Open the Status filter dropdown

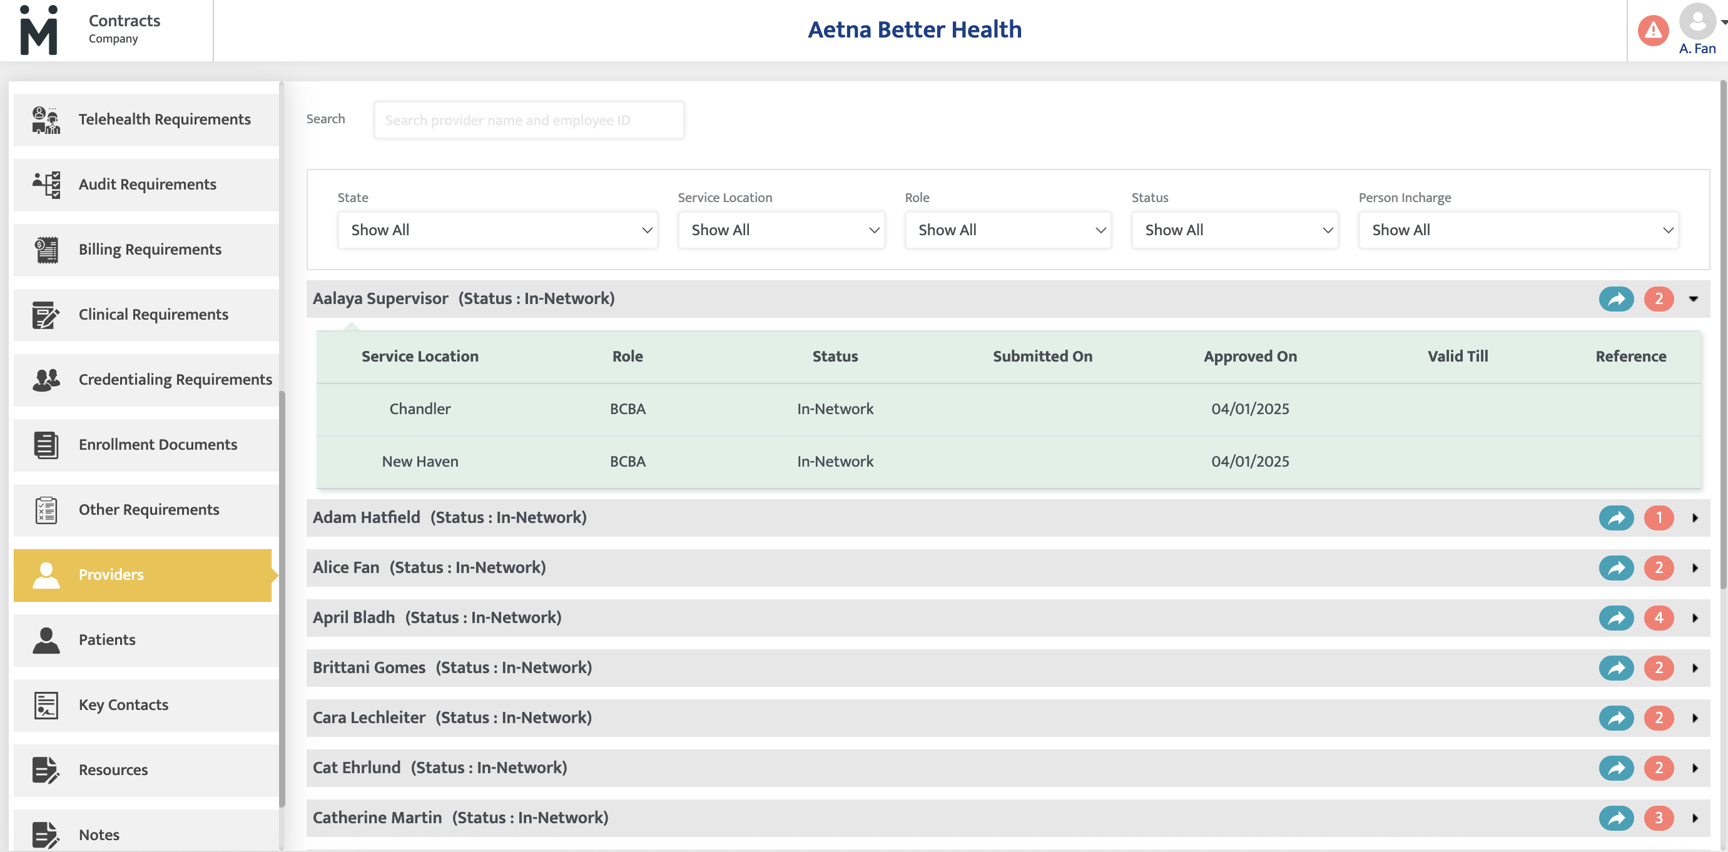point(1234,230)
